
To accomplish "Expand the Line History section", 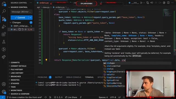I will [x=17, y=73].
